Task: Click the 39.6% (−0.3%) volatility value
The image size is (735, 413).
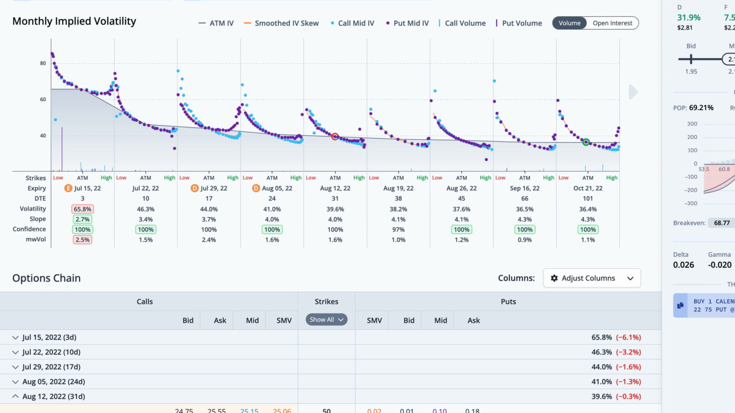Action: point(616,396)
